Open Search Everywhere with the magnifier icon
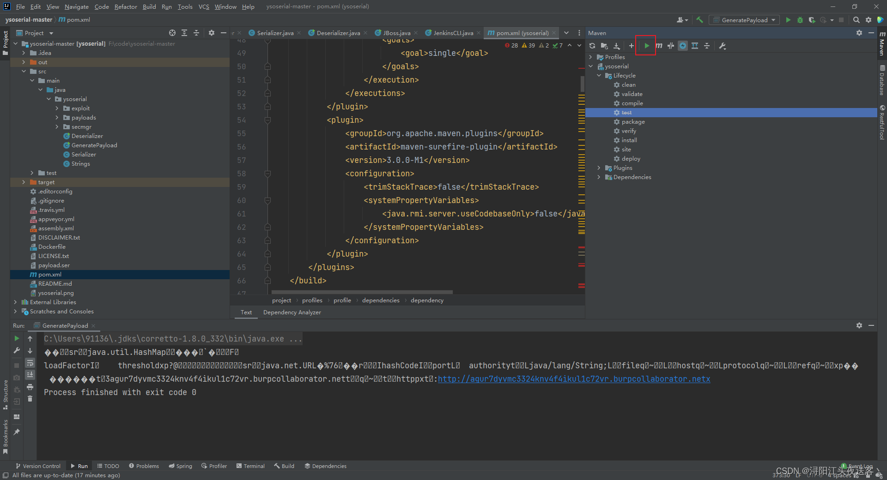This screenshot has height=480, width=887. (x=857, y=20)
